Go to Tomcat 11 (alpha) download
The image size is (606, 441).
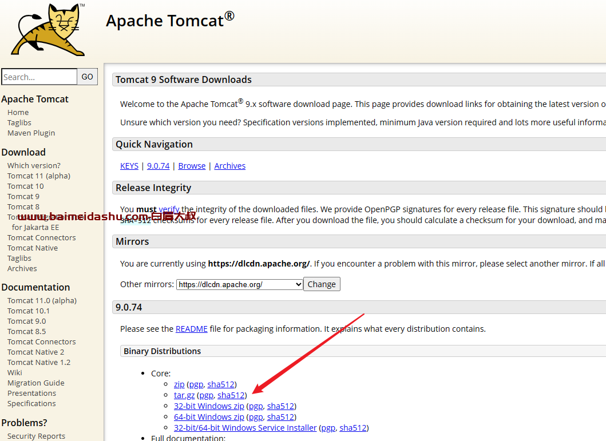point(39,176)
